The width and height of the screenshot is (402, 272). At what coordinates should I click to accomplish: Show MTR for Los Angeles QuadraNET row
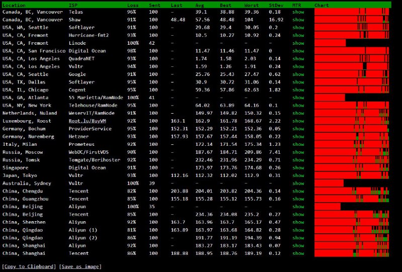click(x=298, y=58)
